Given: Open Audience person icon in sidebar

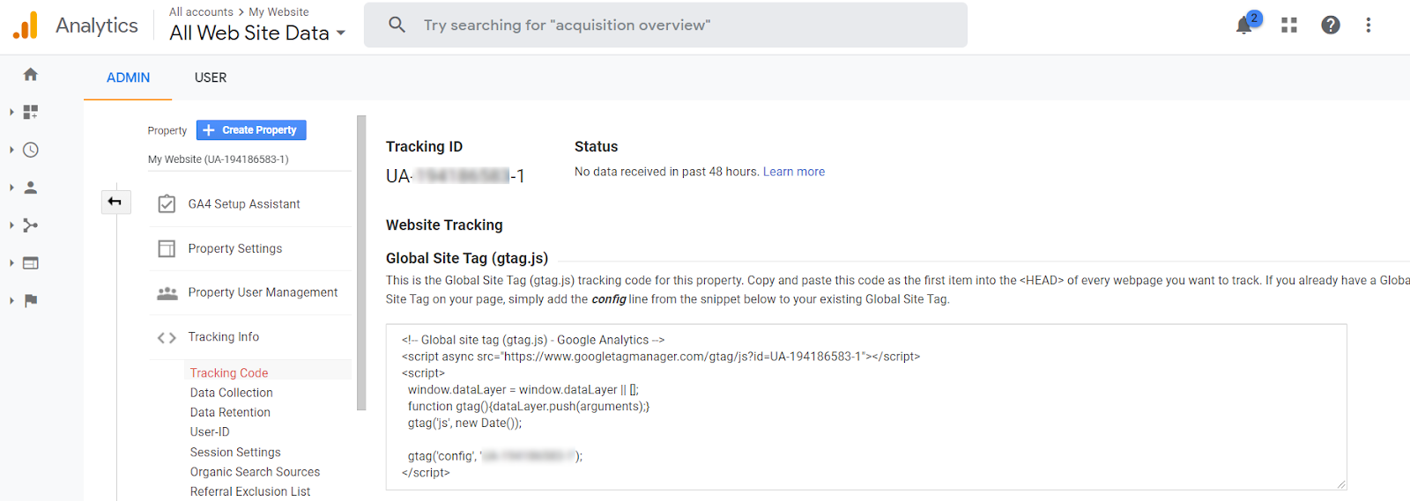Looking at the screenshot, I should pos(31,188).
